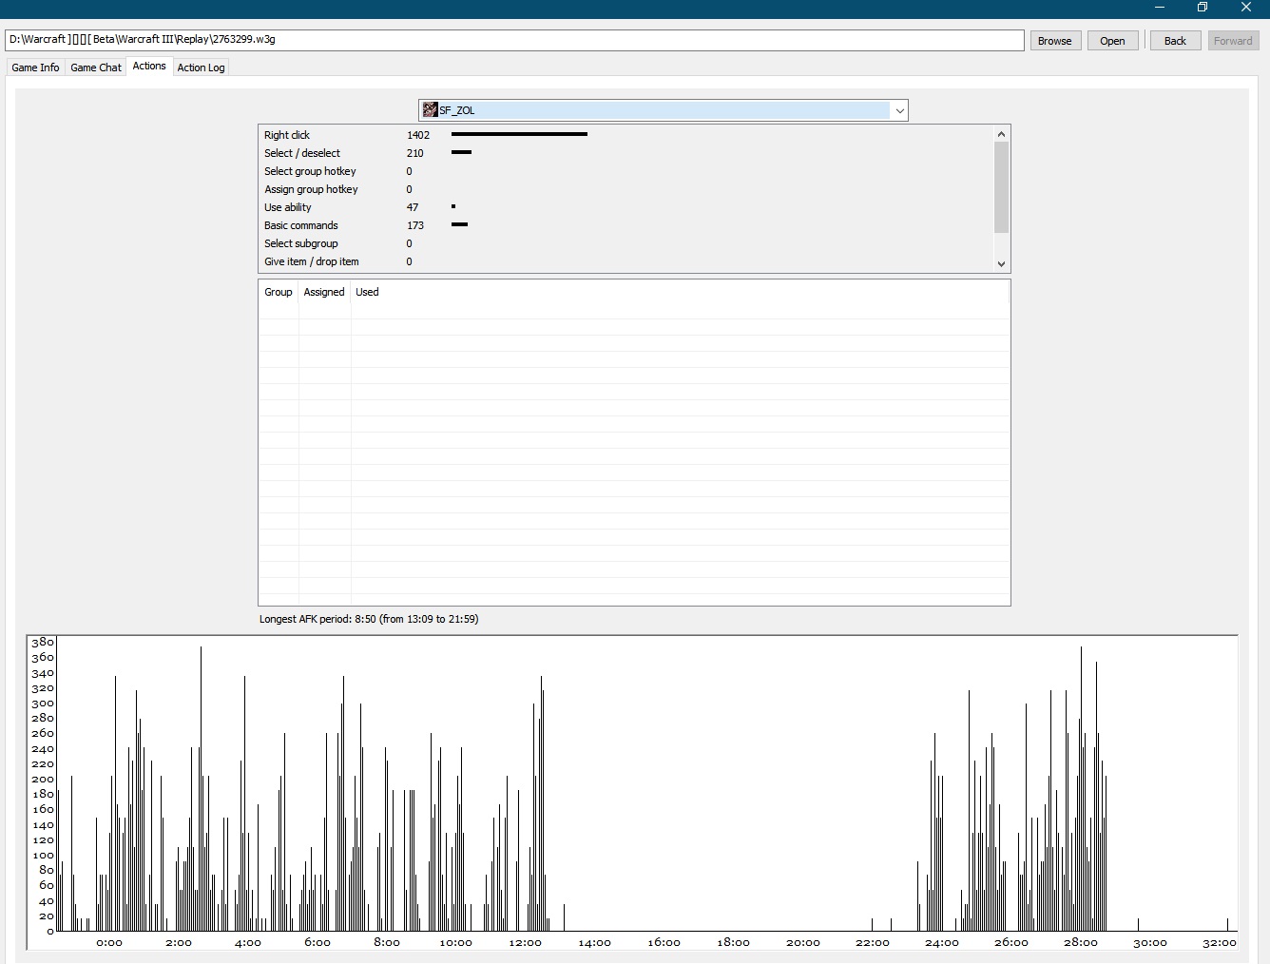
Task: Click the 28:00 mark on the timeline
Action: (1081, 943)
